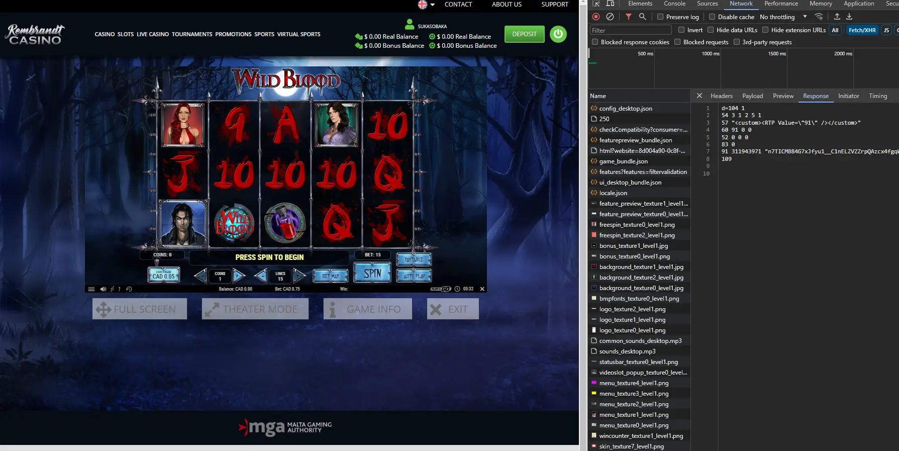Click the FULL SCREEN button
The width and height of the screenshot is (899, 451).
[140, 309]
